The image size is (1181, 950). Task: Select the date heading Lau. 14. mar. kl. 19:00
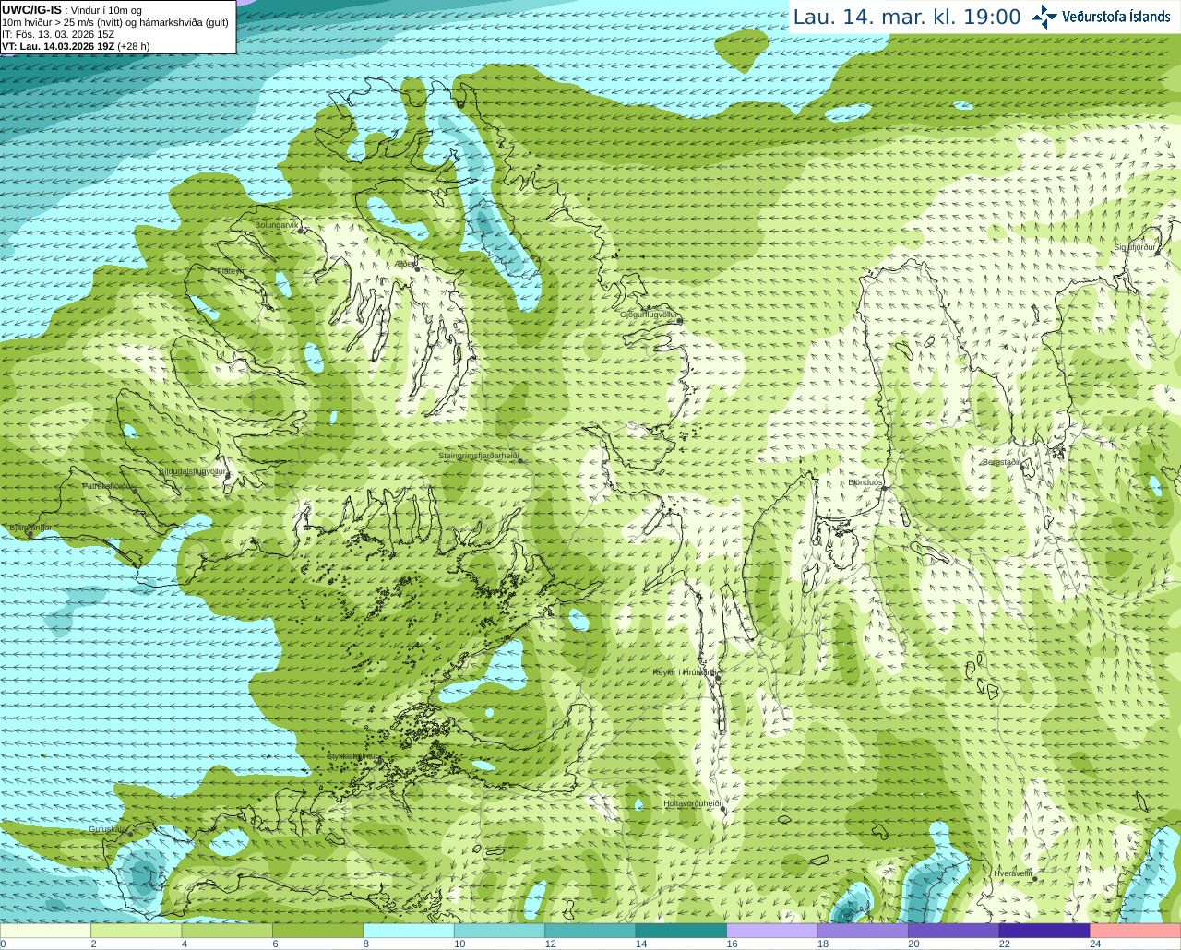[907, 18]
